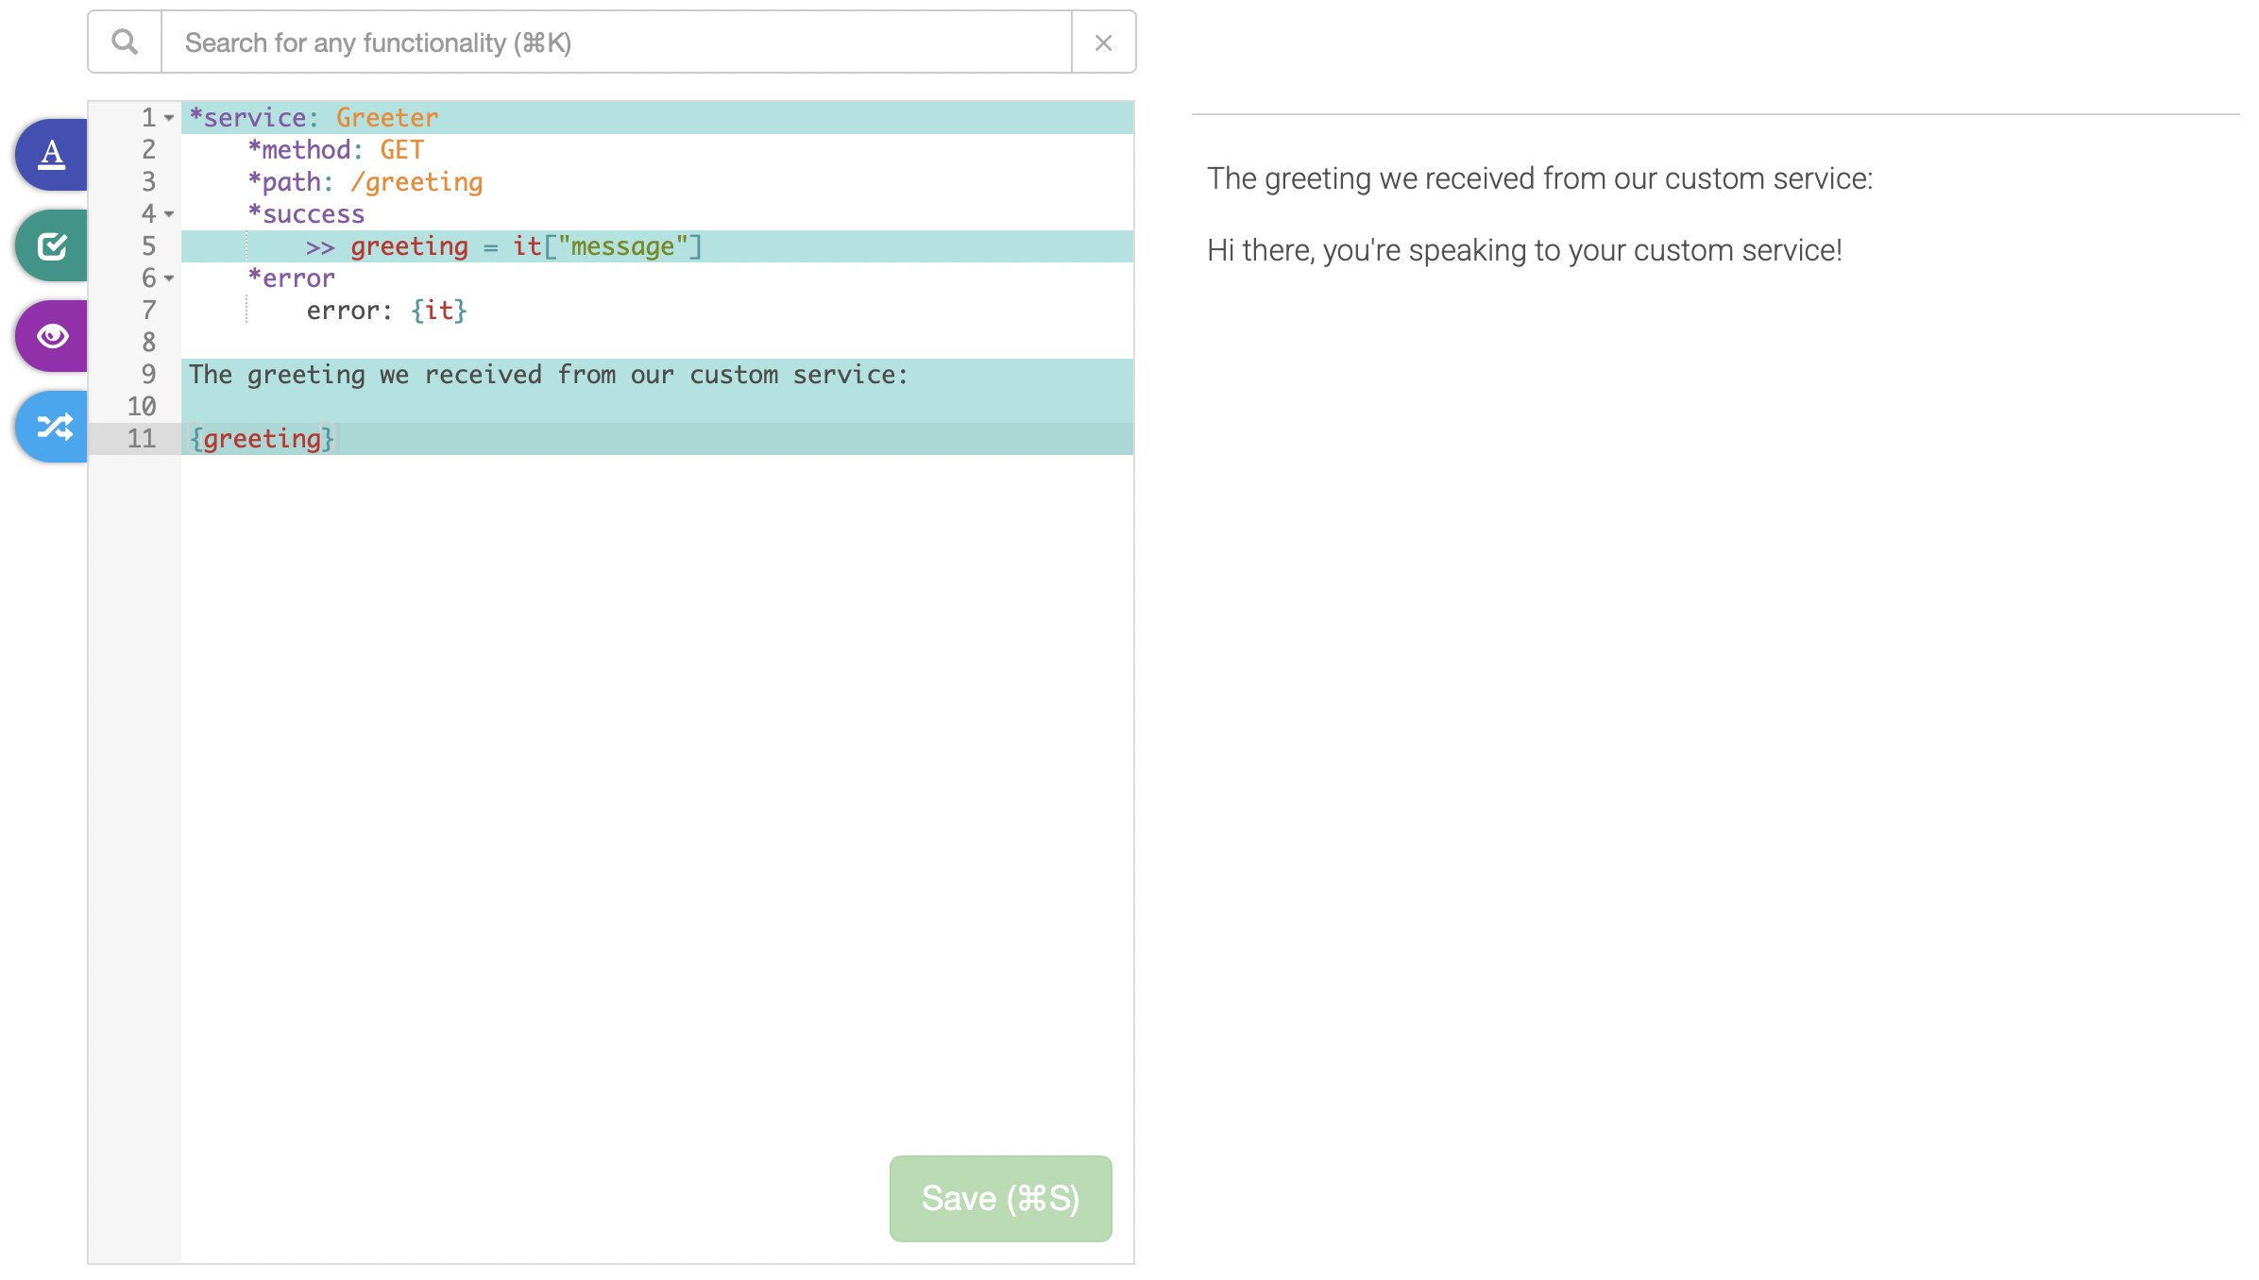The height and width of the screenshot is (1280, 2259).
Task: Click the blue shuffle sidebar icon
Action: pyautogui.click(x=51, y=426)
